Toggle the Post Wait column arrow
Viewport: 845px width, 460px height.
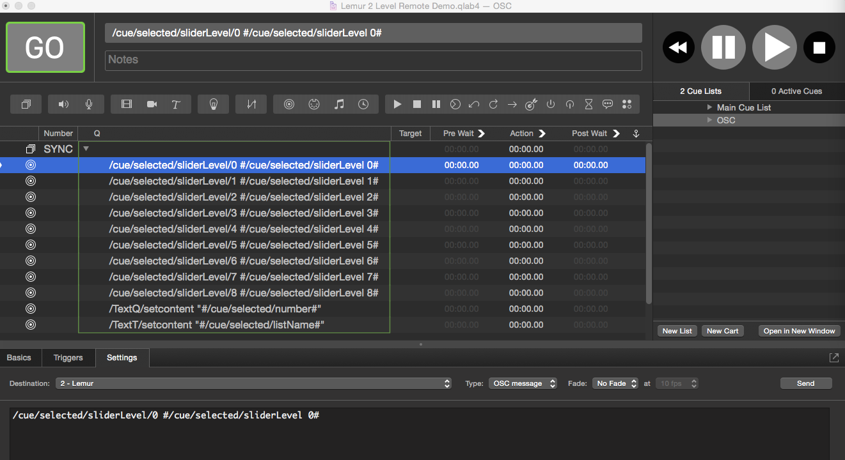pos(616,134)
